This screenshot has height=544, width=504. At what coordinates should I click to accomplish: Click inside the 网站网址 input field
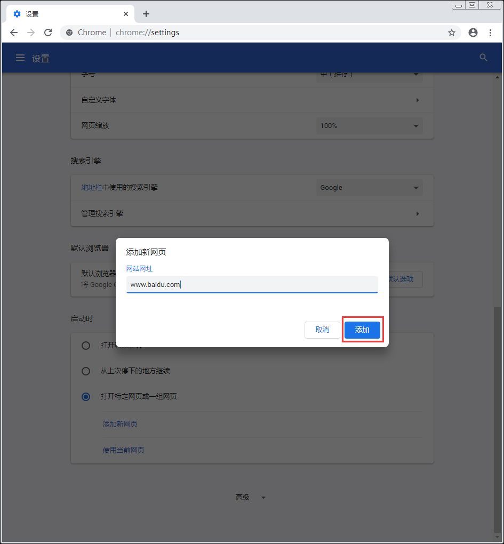(x=252, y=284)
